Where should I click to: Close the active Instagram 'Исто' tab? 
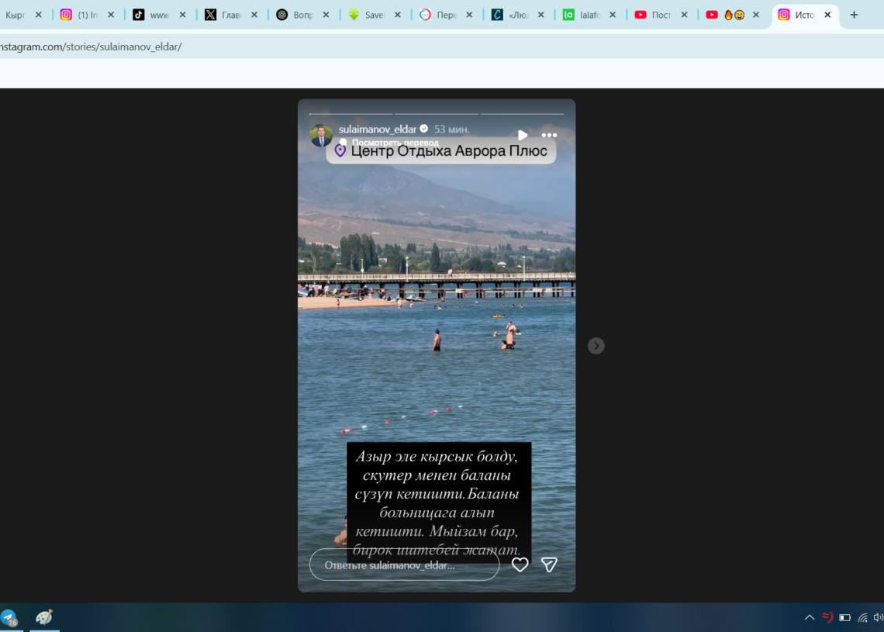[x=827, y=15]
